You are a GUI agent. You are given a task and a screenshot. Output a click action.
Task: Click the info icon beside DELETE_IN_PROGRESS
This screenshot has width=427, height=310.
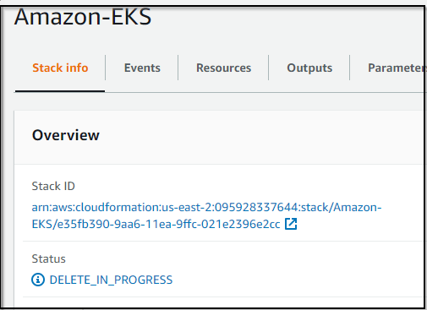38,280
